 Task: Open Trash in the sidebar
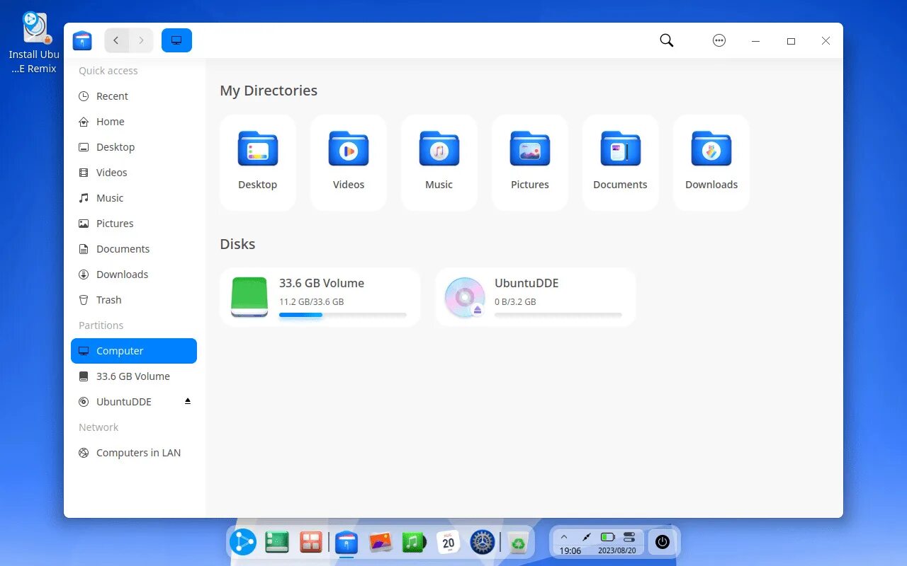pyautogui.click(x=134, y=300)
